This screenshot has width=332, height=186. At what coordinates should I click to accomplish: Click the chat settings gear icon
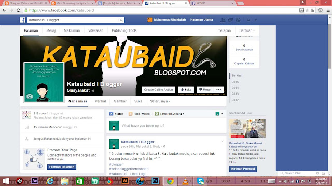[317, 173]
